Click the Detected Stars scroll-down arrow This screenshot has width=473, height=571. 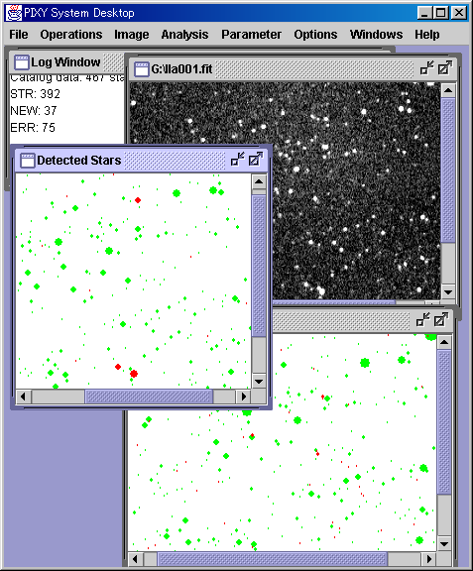[x=259, y=382]
